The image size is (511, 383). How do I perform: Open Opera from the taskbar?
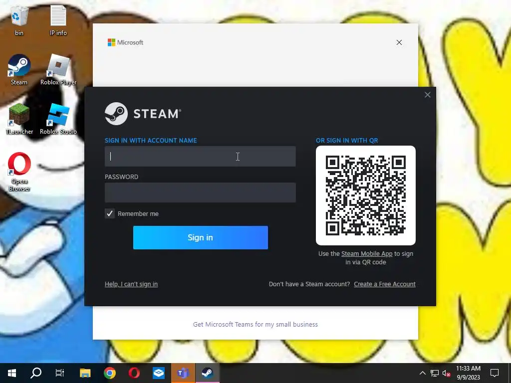[134, 373]
